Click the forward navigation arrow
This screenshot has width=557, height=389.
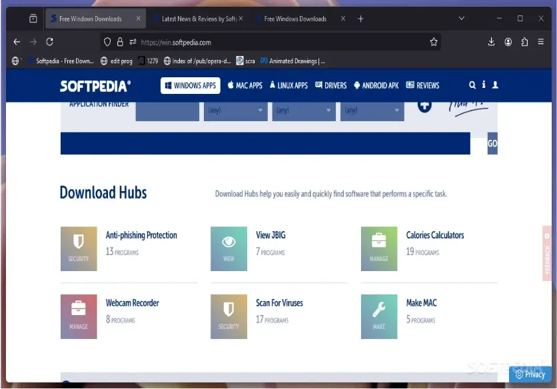pos(33,42)
